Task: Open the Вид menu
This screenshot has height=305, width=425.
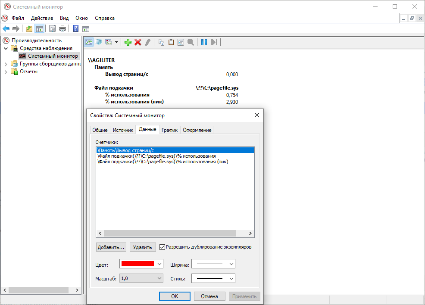Action: coord(64,18)
